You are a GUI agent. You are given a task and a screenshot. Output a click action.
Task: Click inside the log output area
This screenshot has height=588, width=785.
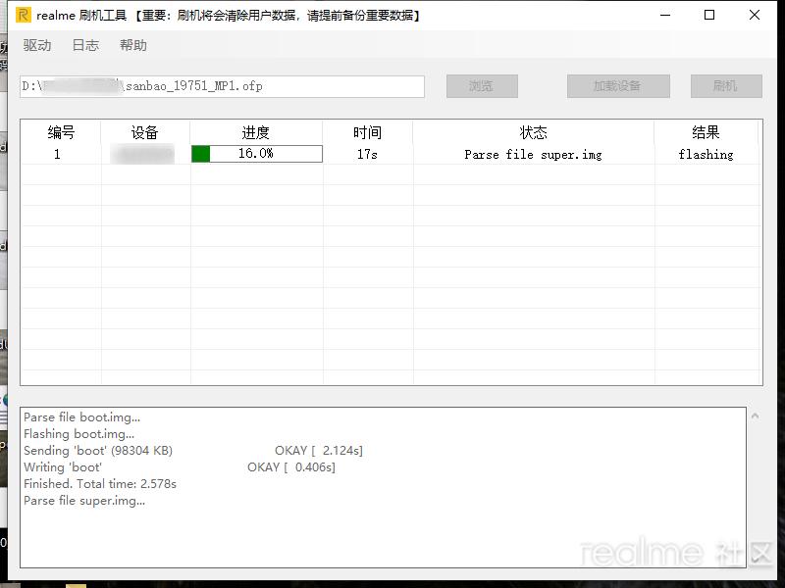coord(392,480)
